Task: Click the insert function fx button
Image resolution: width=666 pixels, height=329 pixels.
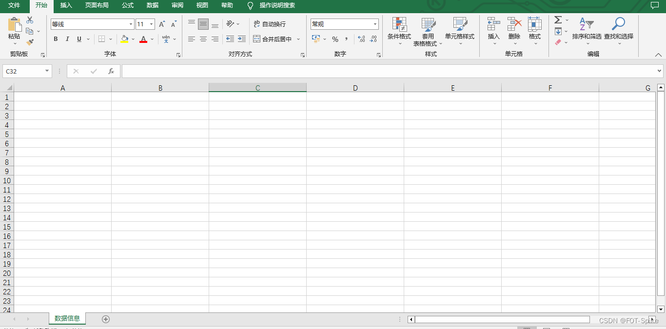Action: coord(111,71)
